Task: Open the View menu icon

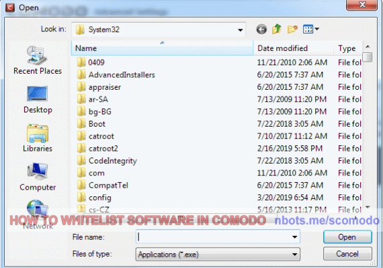Action: [x=308, y=29]
